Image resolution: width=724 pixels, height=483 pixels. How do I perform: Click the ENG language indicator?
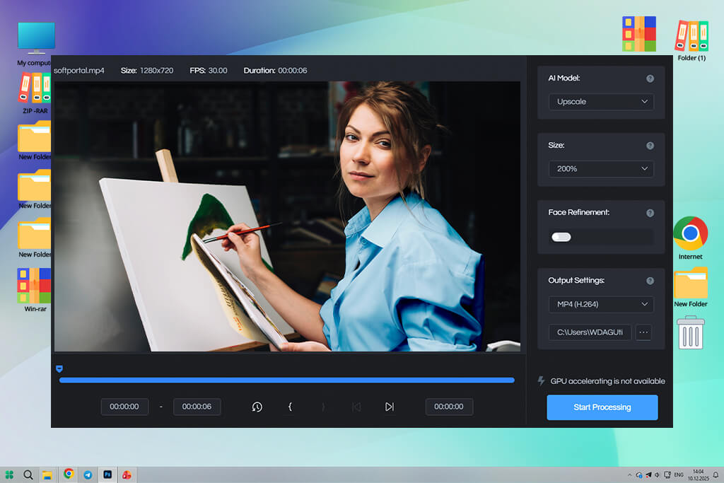[679, 475]
